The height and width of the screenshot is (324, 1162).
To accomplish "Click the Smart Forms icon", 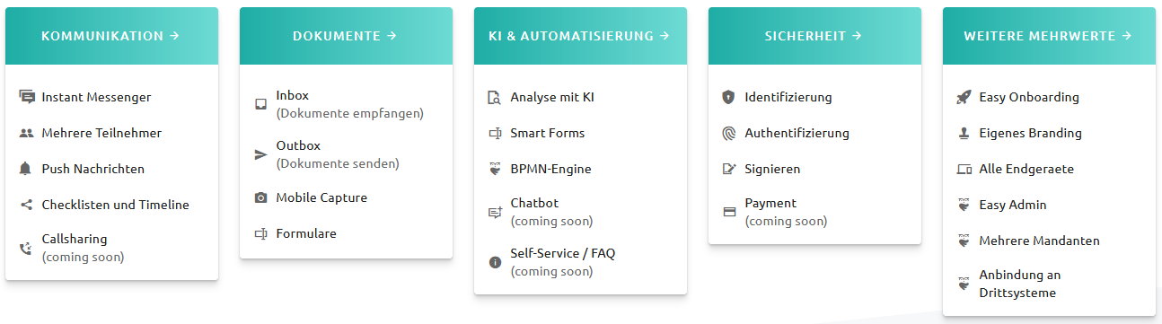I will point(495,133).
